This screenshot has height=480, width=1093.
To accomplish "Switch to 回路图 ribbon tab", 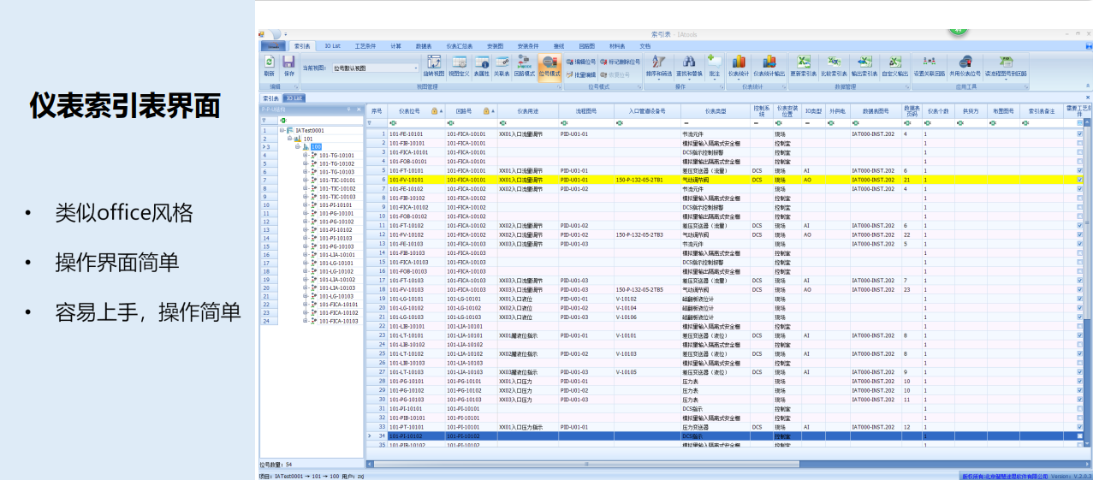I will pyautogui.click(x=586, y=44).
